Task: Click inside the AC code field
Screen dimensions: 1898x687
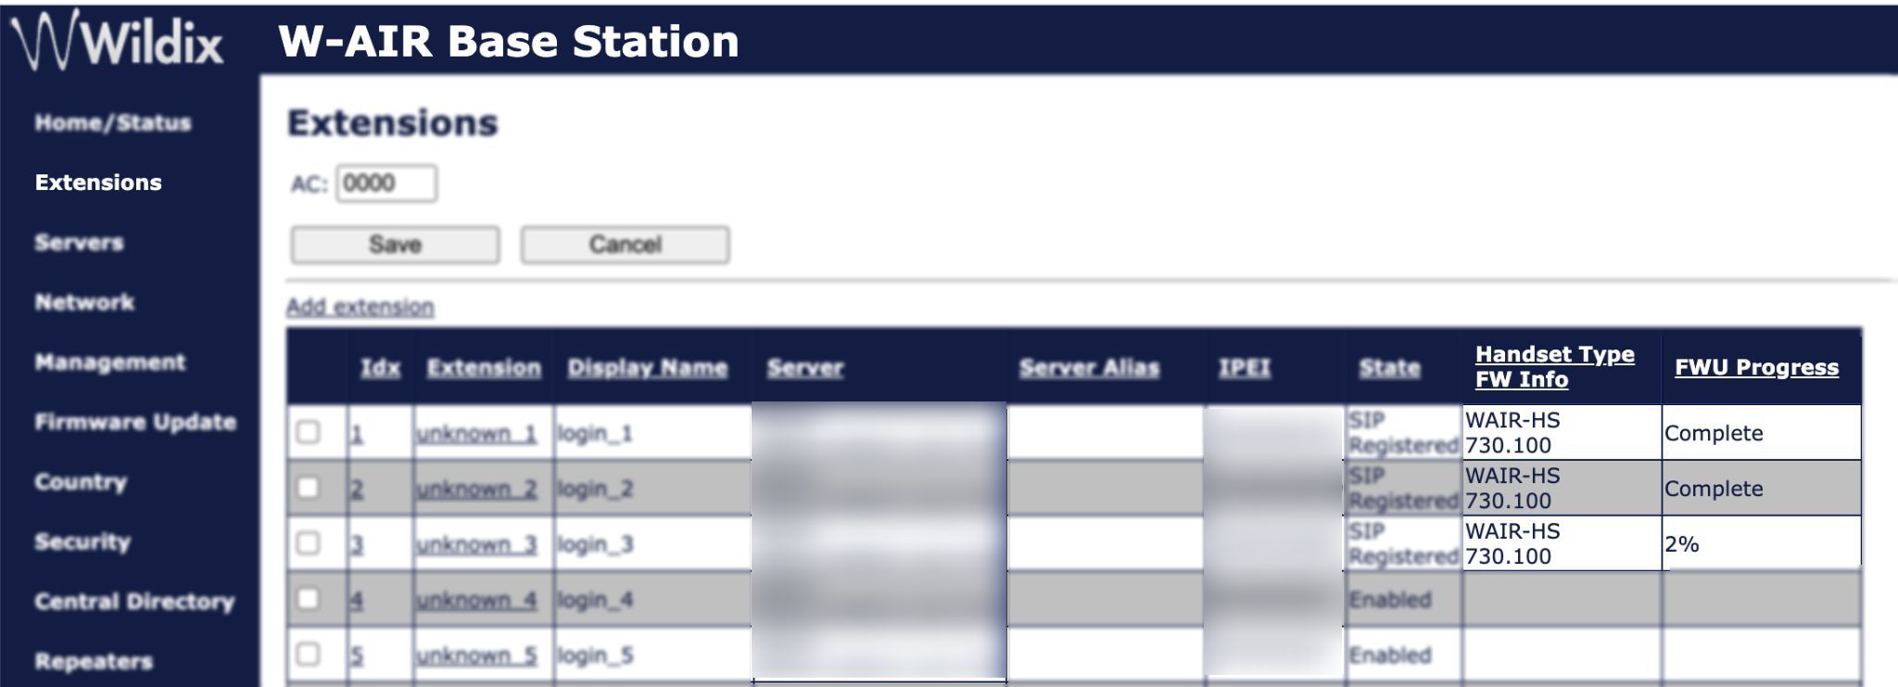Action: pos(386,184)
